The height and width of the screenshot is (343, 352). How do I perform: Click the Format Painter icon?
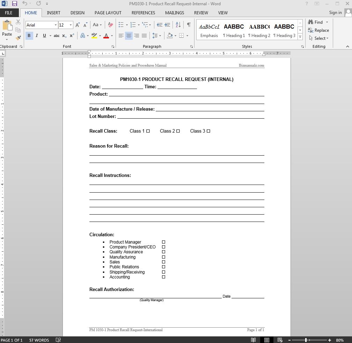click(18, 38)
